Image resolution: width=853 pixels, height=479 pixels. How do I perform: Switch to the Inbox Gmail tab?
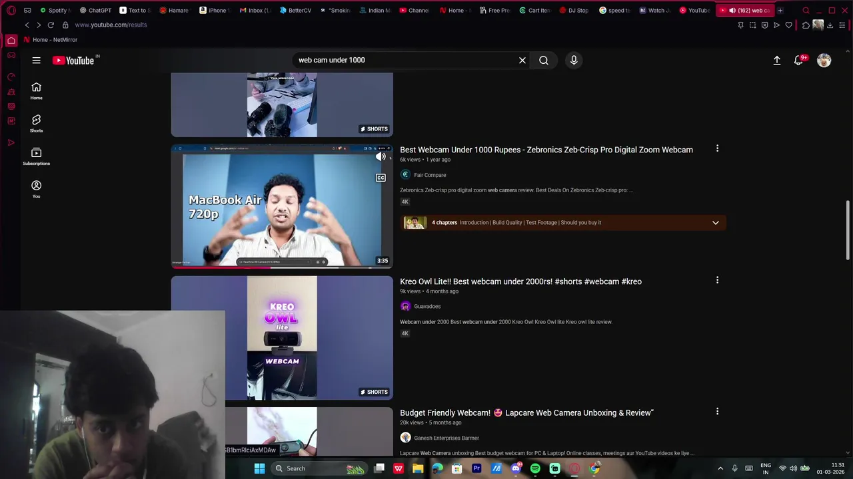(255, 11)
